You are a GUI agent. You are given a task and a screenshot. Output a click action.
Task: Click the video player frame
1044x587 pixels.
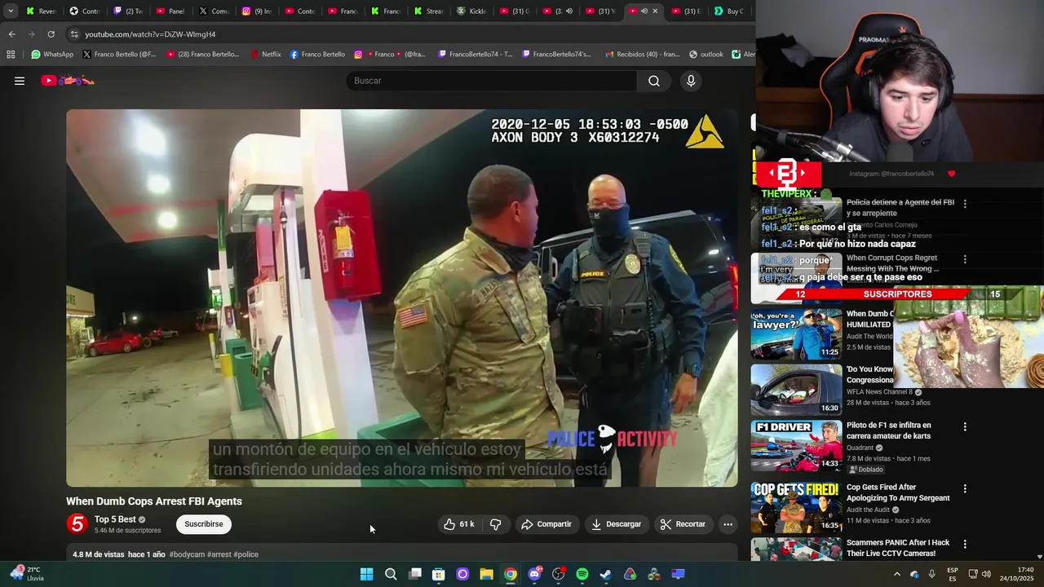402,298
